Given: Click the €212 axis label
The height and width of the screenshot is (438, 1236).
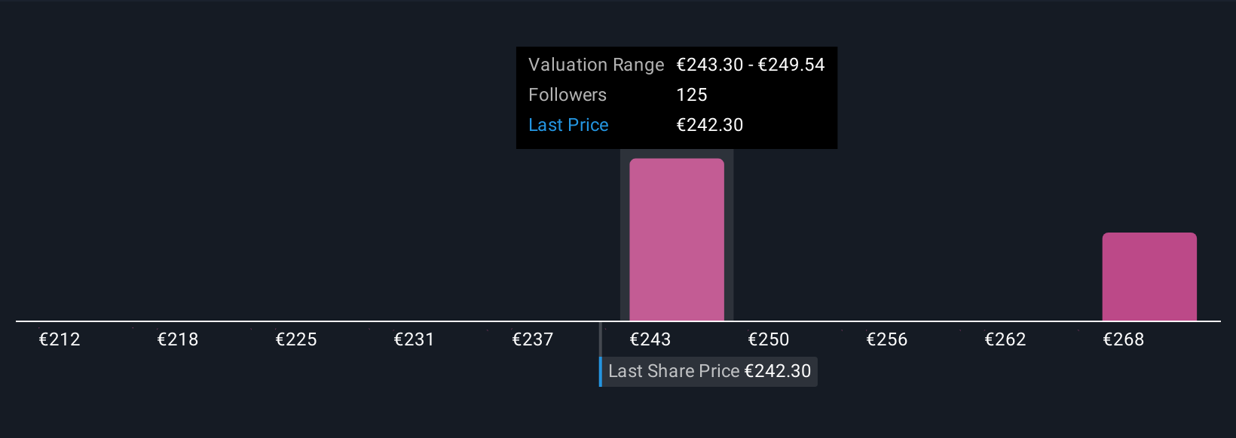Looking at the screenshot, I should [x=60, y=339].
